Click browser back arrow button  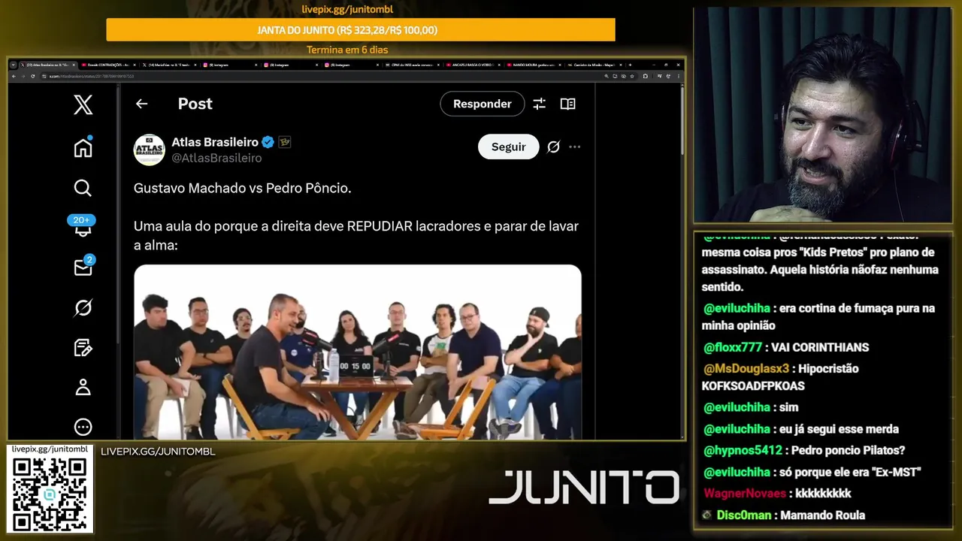click(x=14, y=76)
